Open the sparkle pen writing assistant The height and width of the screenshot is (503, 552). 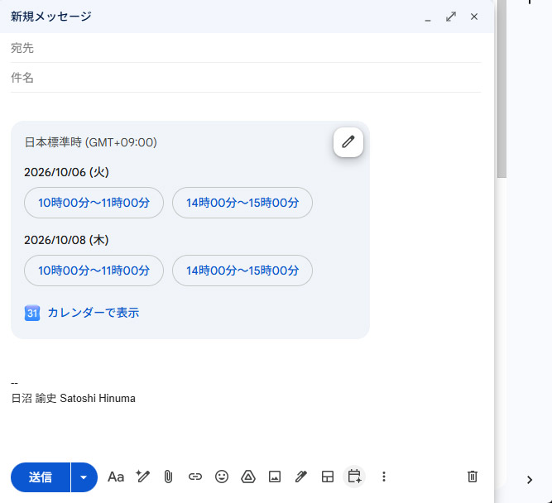point(143,477)
